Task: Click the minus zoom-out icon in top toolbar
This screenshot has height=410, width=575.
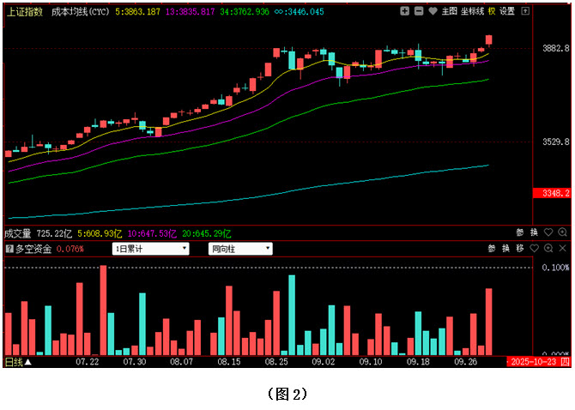Action: [x=418, y=12]
